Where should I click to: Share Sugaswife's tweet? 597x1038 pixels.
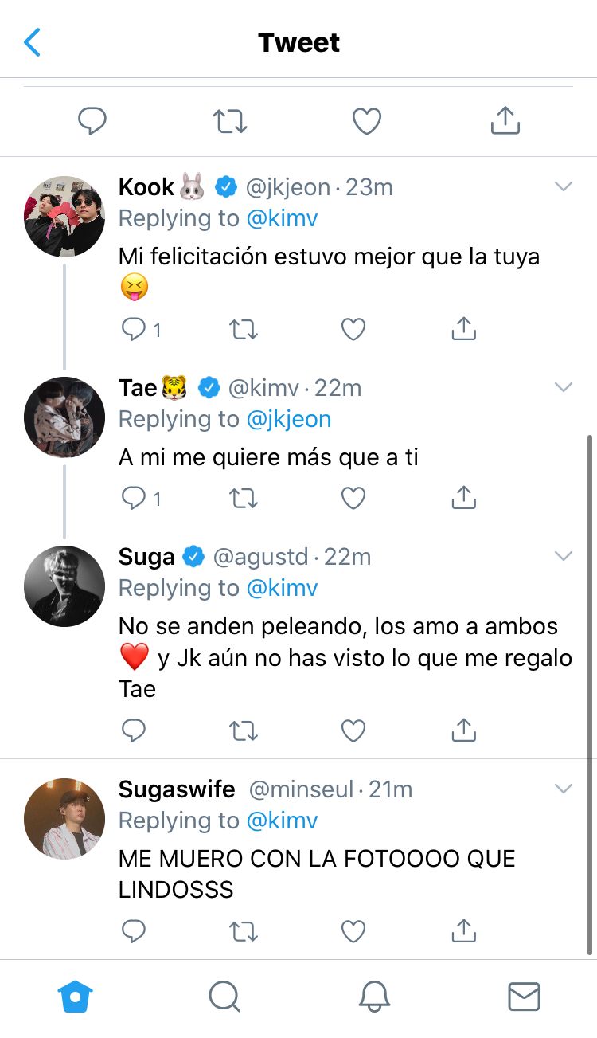pyautogui.click(x=463, y=930)
